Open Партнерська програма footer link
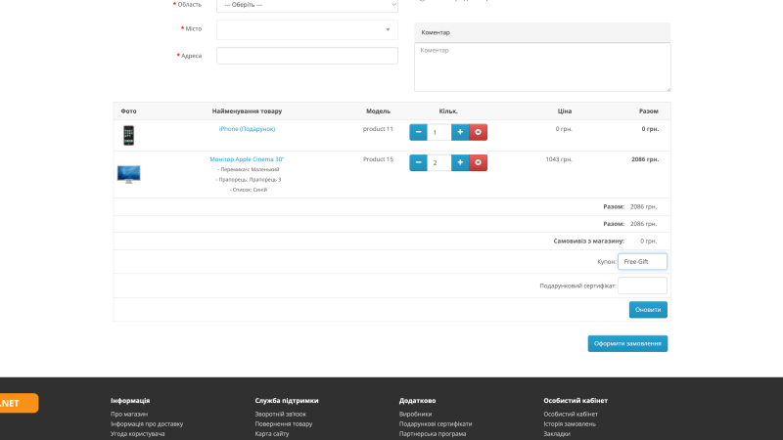 click(433, 434)
